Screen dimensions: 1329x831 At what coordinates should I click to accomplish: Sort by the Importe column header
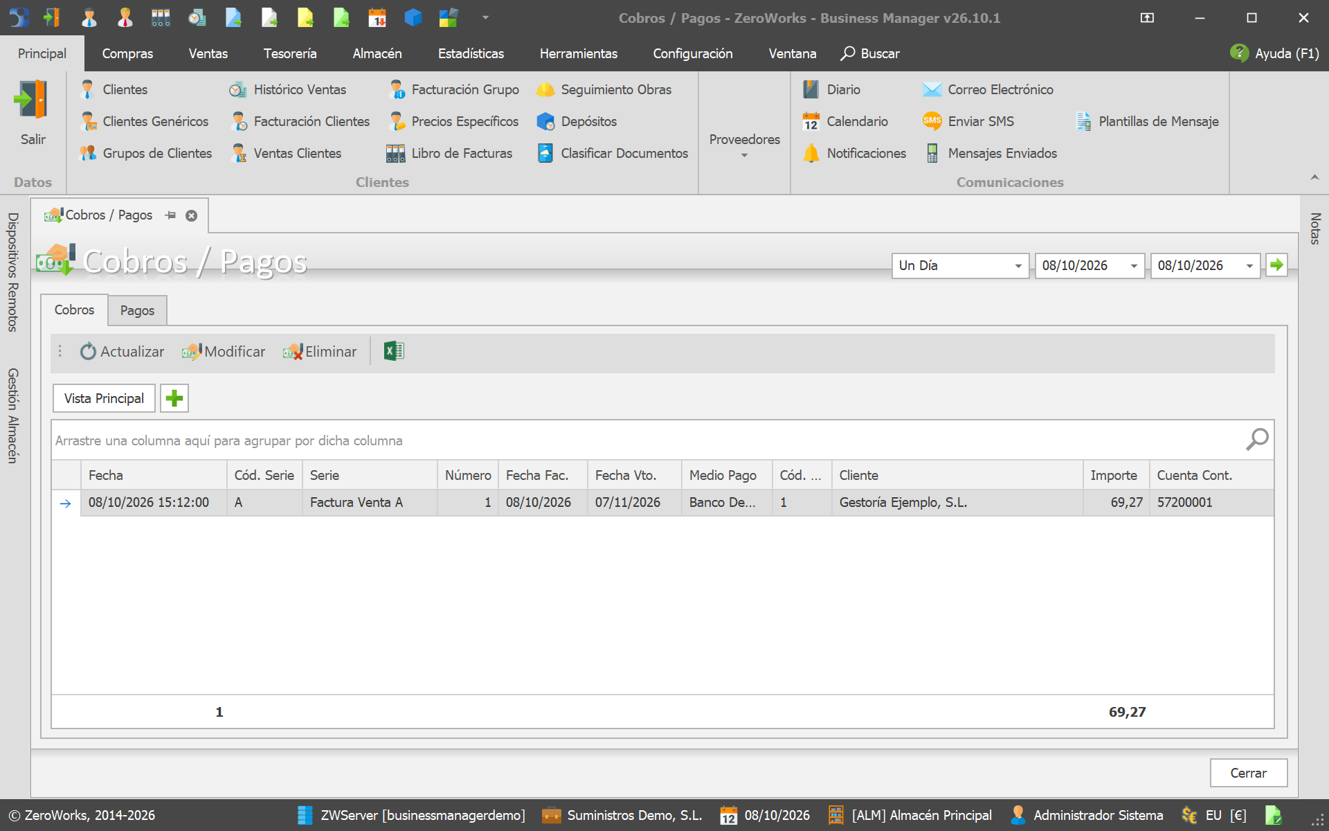(1116, 475)
